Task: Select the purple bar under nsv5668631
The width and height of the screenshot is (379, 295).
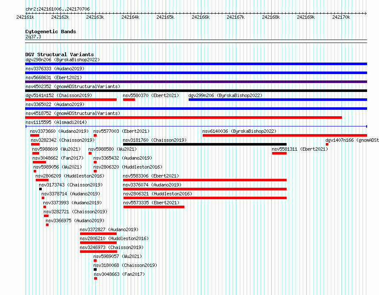Action: pos(196,82)
